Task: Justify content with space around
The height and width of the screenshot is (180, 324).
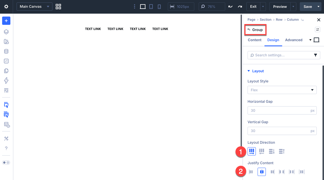Action: point(292,172)
